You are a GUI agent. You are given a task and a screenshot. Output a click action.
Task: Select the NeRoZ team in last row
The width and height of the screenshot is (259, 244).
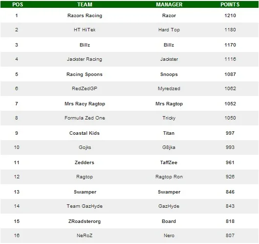click(85, 236)
